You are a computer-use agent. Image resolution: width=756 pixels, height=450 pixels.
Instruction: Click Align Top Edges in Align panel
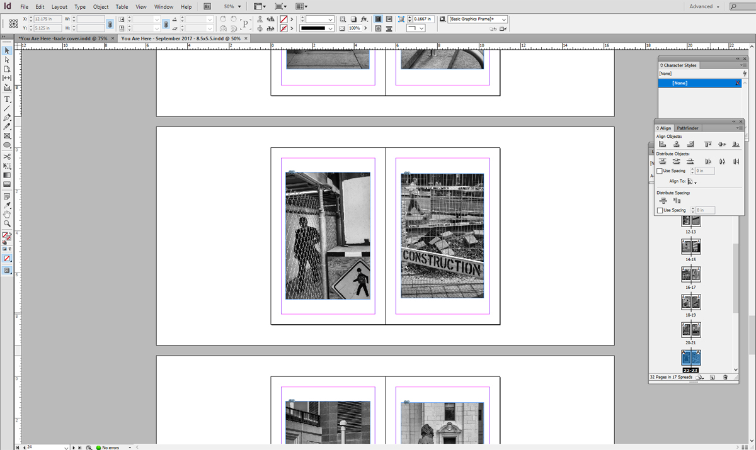click(708, 144)
